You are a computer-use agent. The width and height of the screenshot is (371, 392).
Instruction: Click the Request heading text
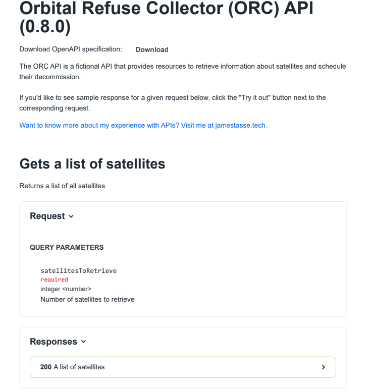(47, 216)
